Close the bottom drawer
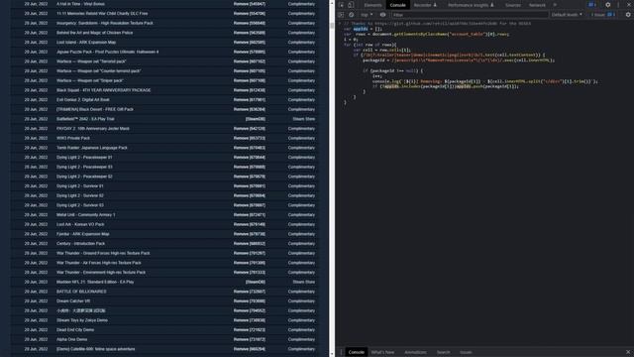 628,352
